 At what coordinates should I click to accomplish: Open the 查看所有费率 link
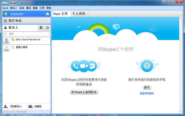click(147, 93)
